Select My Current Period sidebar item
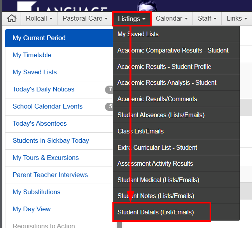Viewport: 252px width, 228px height. (39, 38)
